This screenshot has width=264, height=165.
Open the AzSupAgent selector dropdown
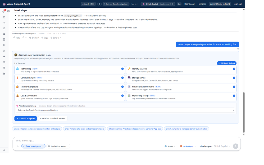tap(188, 146)
